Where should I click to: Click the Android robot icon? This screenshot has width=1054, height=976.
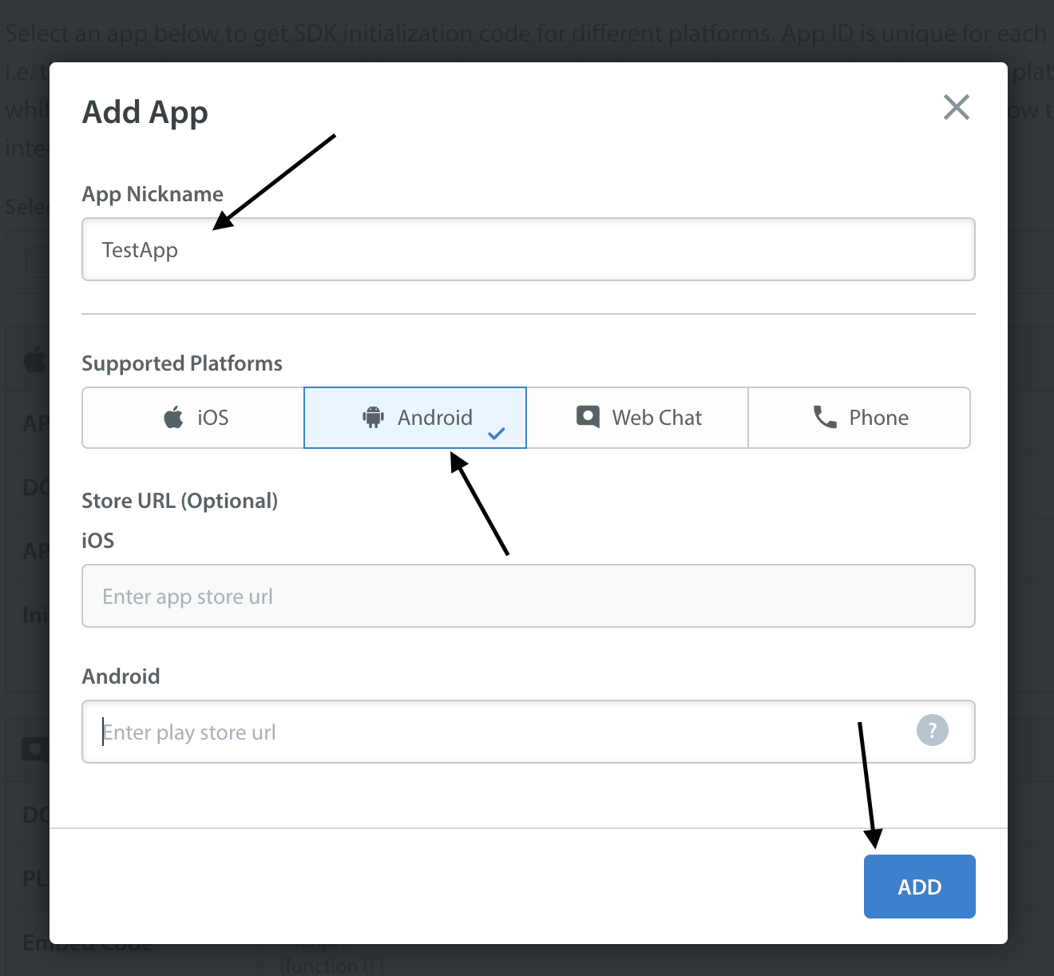[373, 417]
